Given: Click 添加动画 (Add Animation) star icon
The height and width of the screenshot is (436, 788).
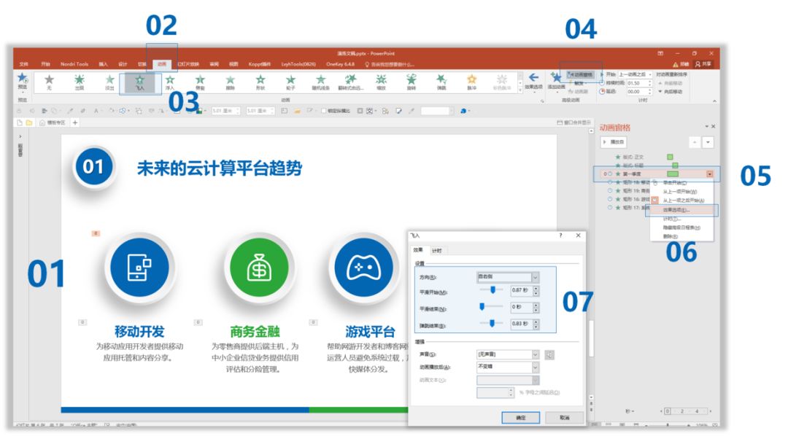Looking at the screenshot, I should click(x=556, y=78).
